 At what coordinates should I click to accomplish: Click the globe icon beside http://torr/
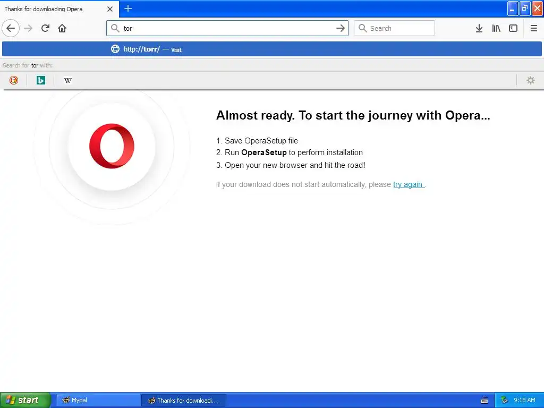115,49
